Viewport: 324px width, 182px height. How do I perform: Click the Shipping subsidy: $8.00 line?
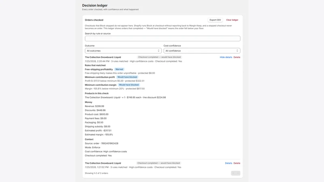(x=98, y=127)
